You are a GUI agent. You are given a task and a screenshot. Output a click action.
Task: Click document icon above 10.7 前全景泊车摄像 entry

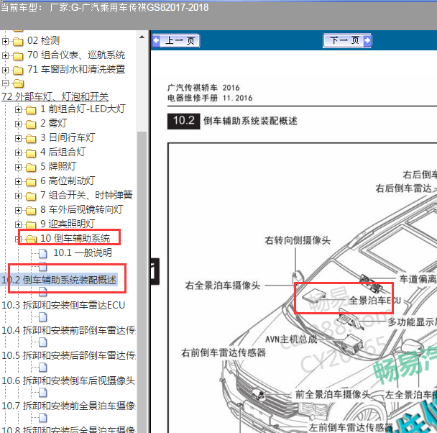click(43, 393)
